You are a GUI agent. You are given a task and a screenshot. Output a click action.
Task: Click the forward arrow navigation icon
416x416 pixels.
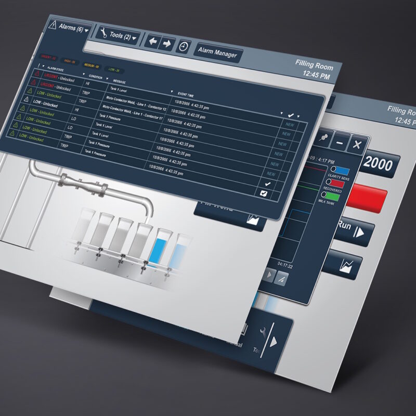pos(166,44)
